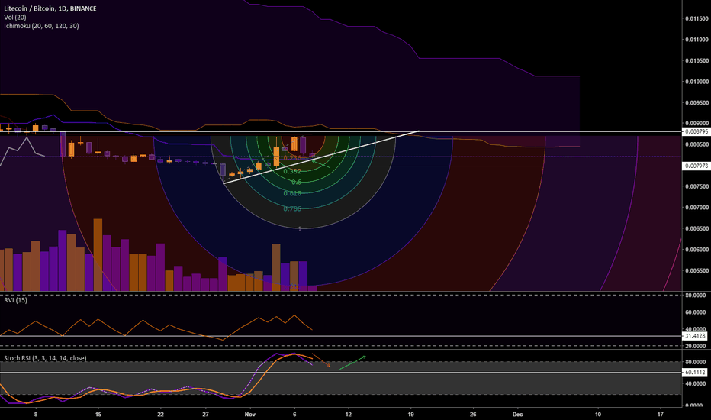
Task: Click the Dec date on time axis
Action: tap(517, 414)
